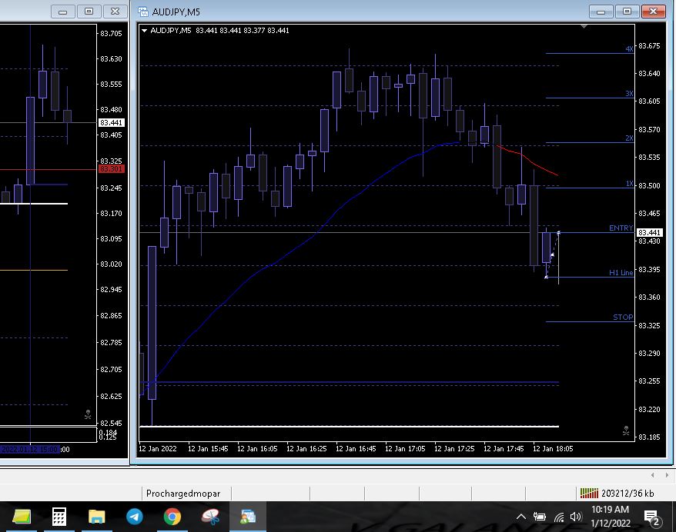The width and height of the screenshot is (676, 532).
Task: Open Telegram from the taskbar
Action: point(134,516)
